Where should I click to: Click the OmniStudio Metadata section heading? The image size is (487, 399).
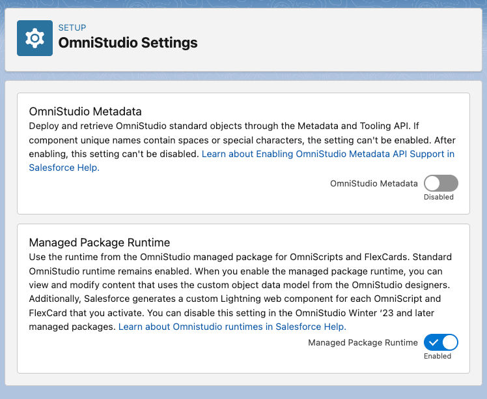click(85, 111)
